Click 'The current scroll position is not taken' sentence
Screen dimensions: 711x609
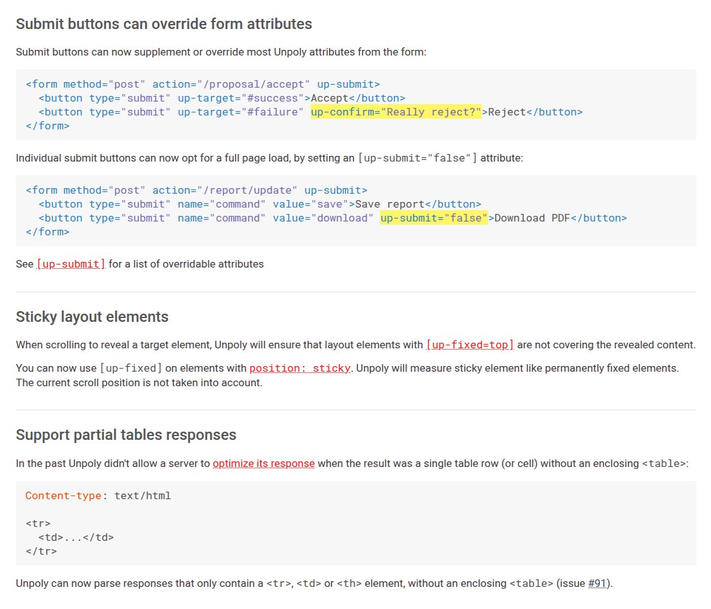[x=139, y=383]
